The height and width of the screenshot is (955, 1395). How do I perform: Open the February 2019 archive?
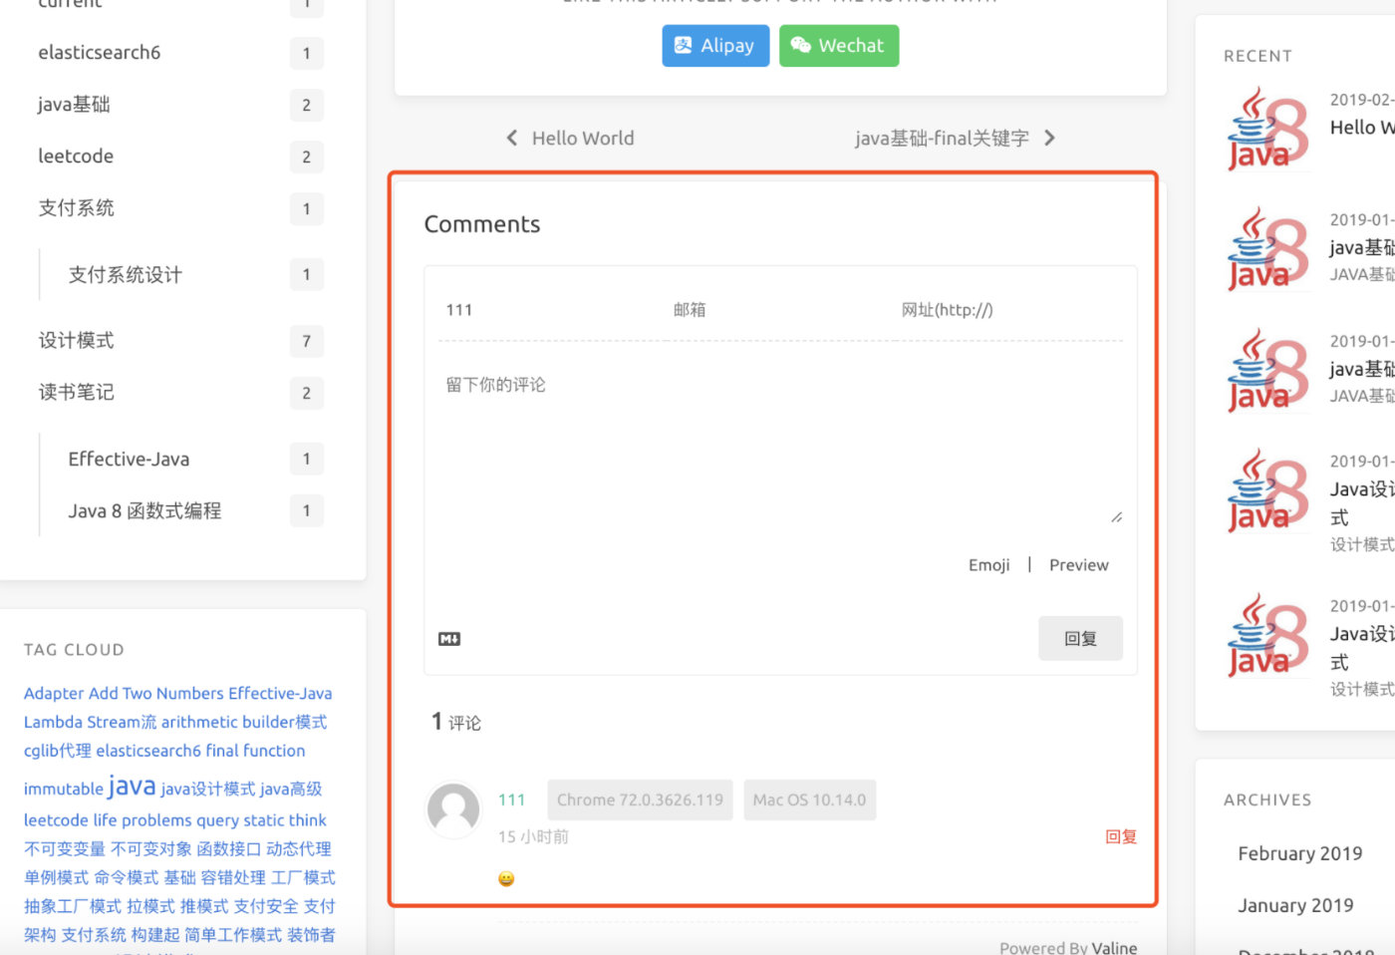point(1300,854)
